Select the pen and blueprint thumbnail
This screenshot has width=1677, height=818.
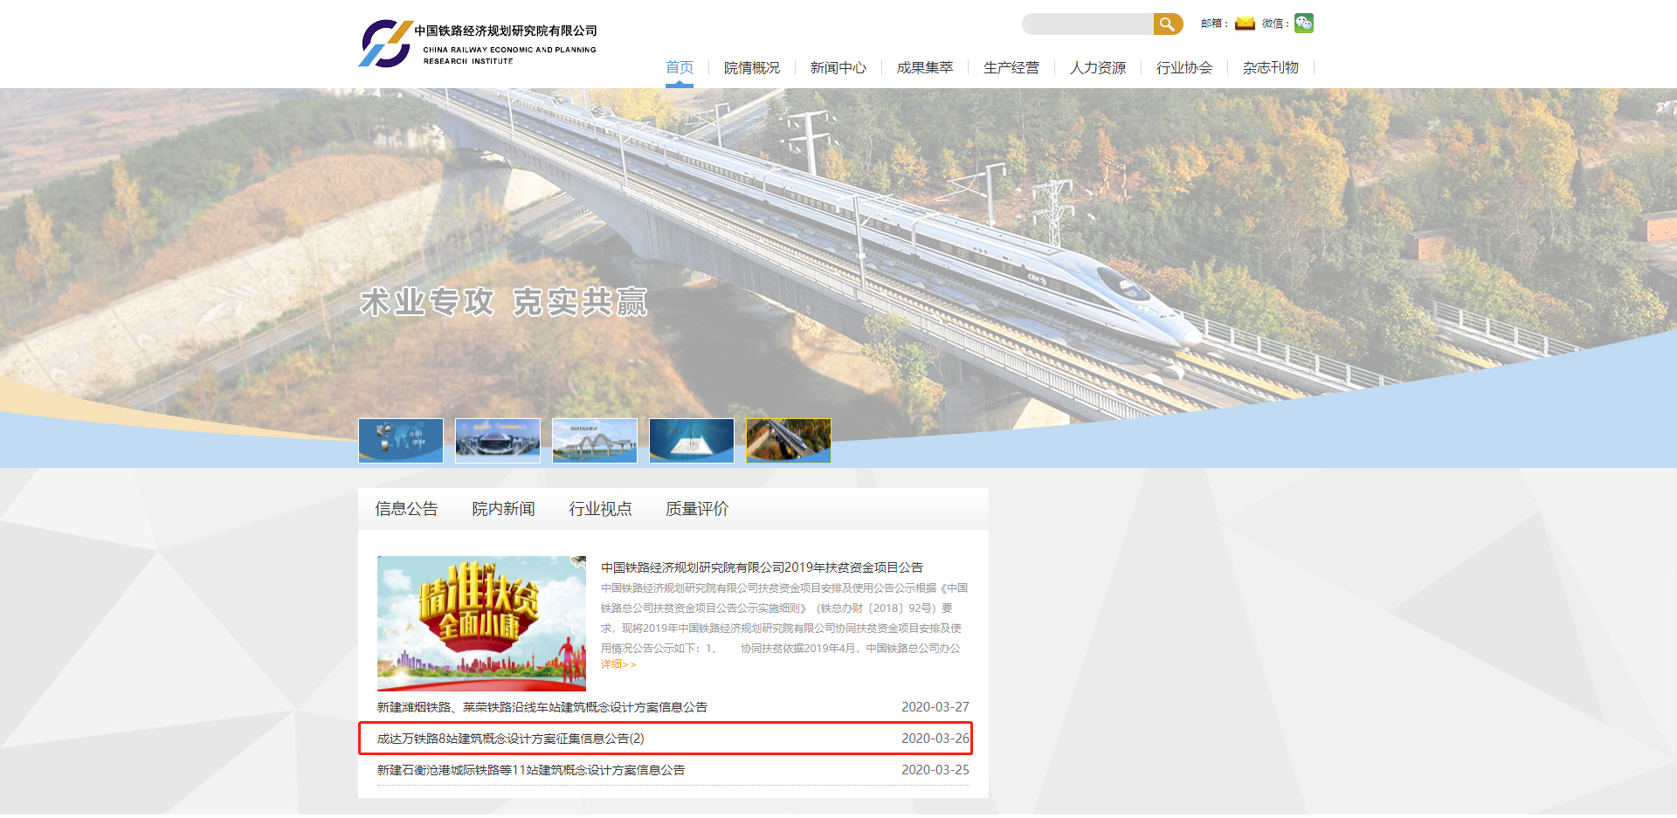(692, 440)
